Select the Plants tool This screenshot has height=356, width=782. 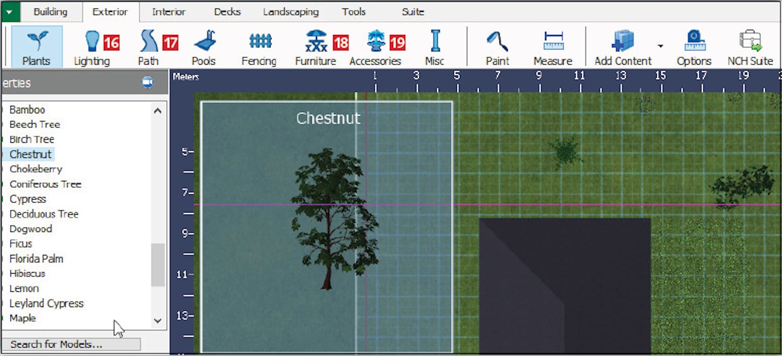(x=36, y=47)
